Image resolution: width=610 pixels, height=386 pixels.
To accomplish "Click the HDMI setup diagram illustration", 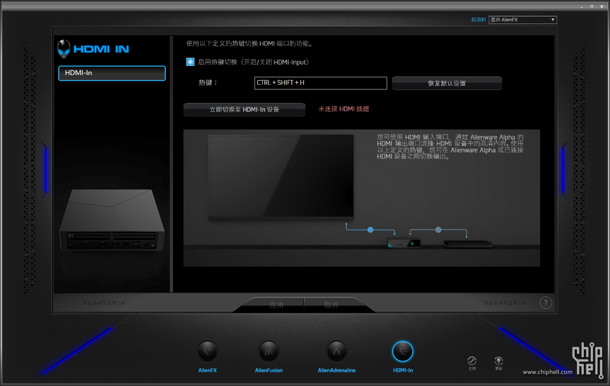I will [361, 198].
